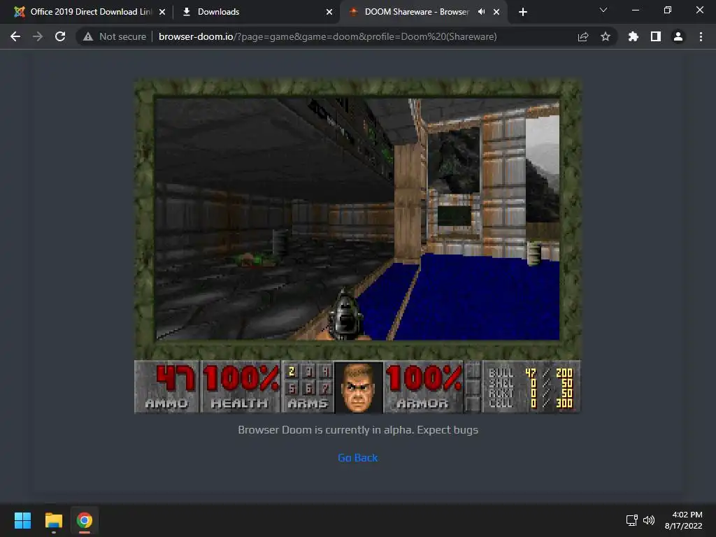The height and width of the screenshot is (537, 716).
Task: Close the Office 2019 Direct Download tab
Action: [162, 13]
